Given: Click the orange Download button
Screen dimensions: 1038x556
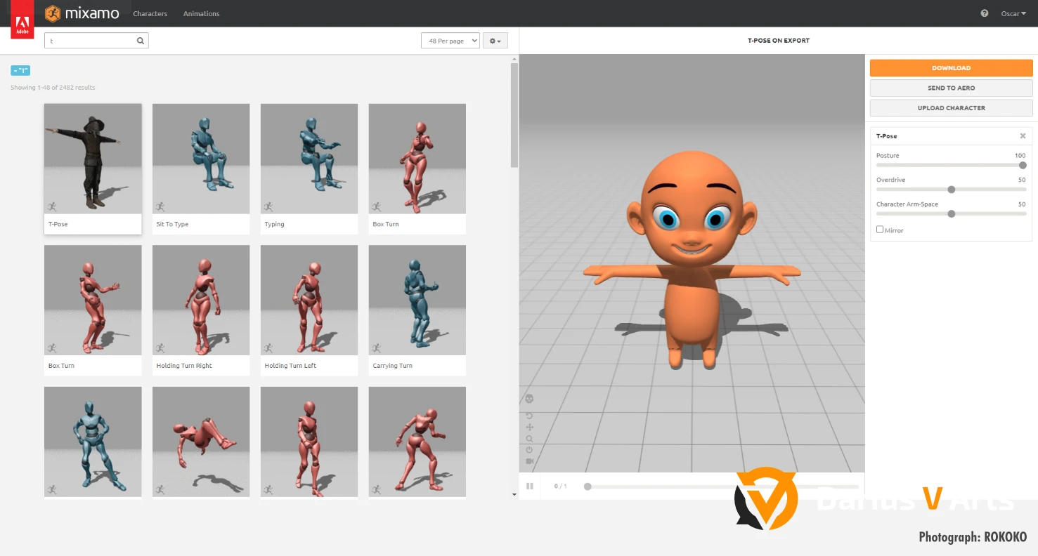Looking at the screenshot, I should pyautogui.click(x=951, y=68).
